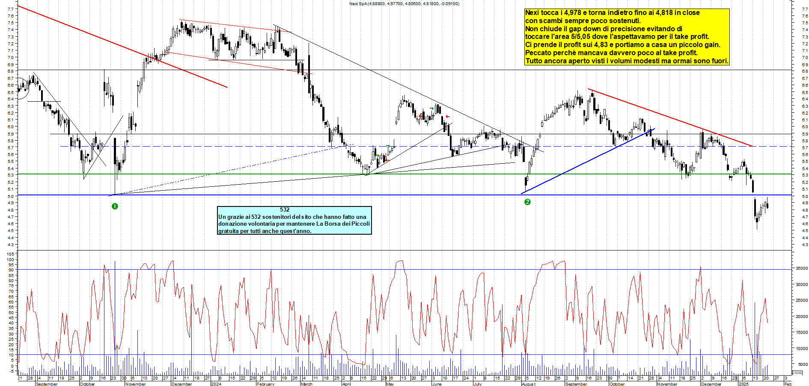Image resolution: width=809 pixels, height=386 pixels.
Task: Click the 15000 volume scale label
Action: coord(802,332)
